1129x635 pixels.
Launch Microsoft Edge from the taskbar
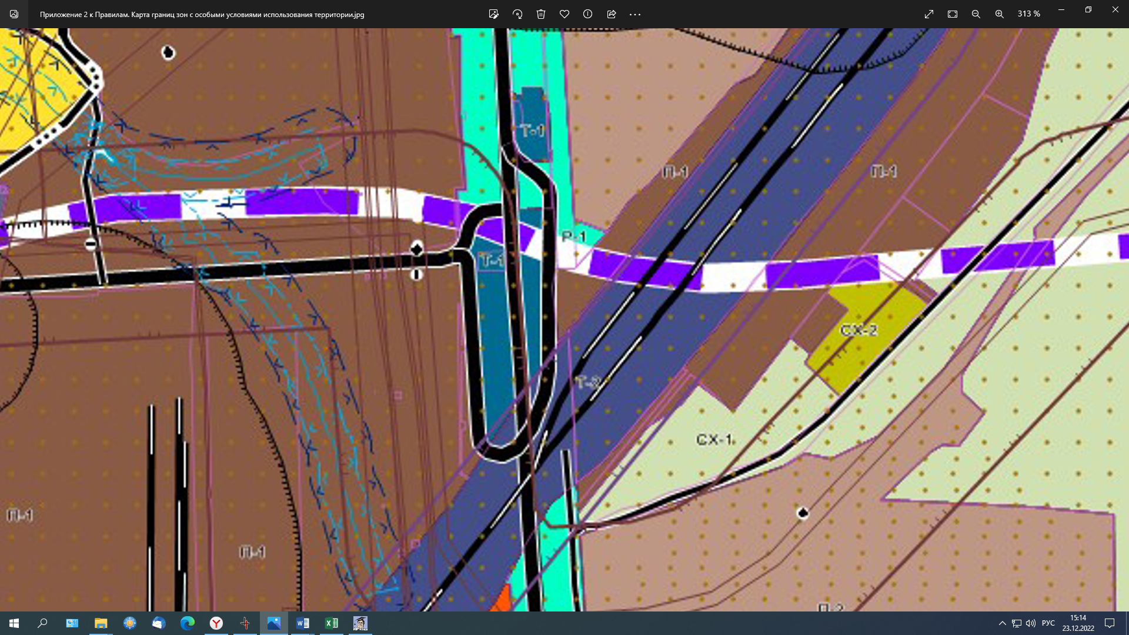point(188,623)
